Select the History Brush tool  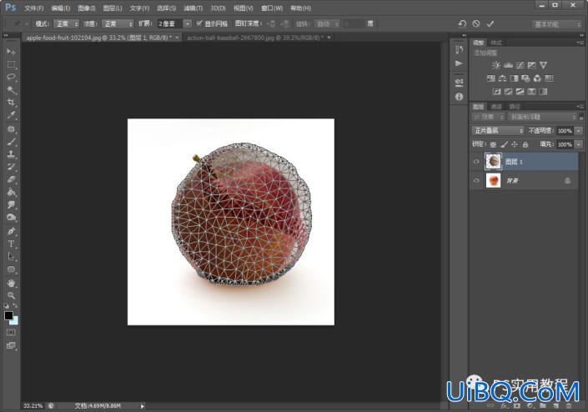pyautogui.click(x=11, y=167)
